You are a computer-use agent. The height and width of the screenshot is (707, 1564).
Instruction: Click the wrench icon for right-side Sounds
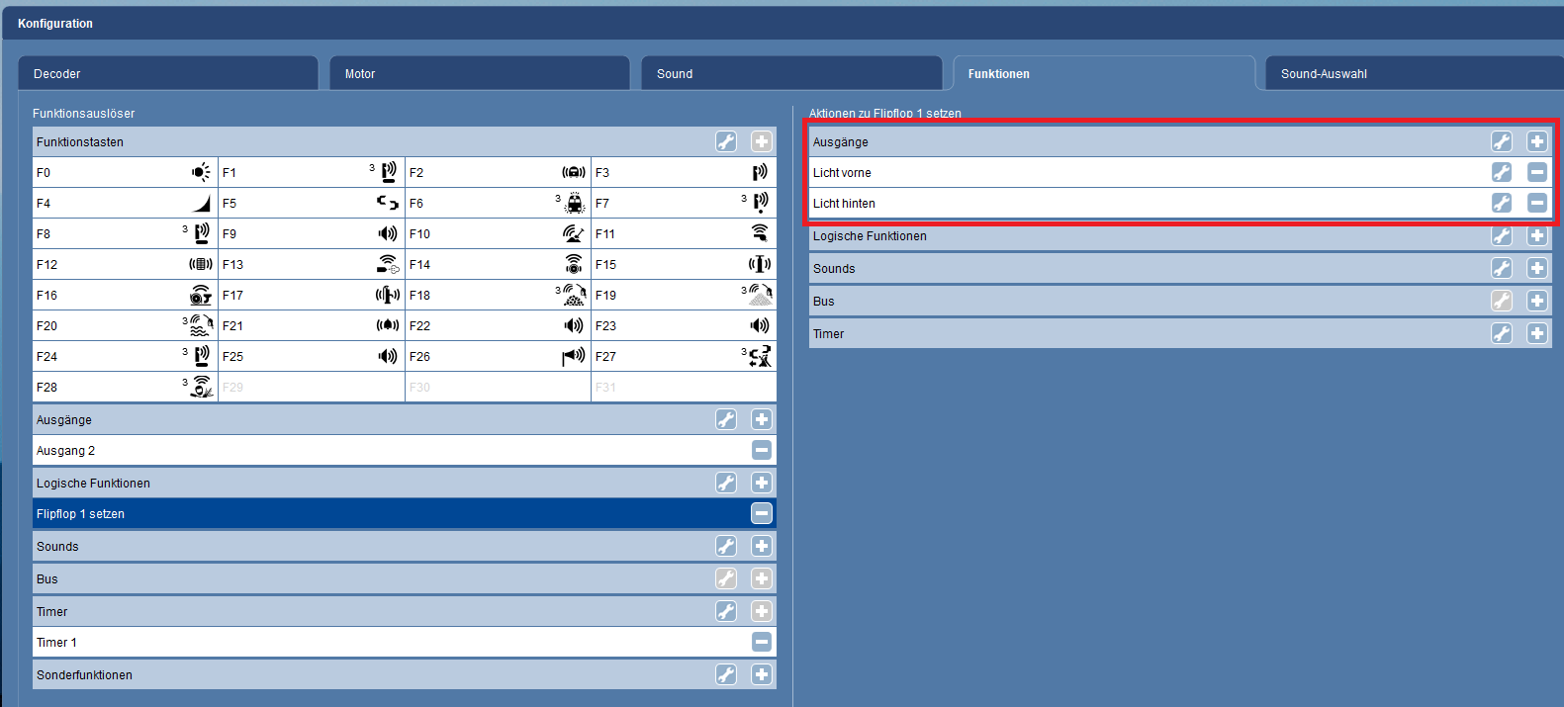click(1501, 268)
